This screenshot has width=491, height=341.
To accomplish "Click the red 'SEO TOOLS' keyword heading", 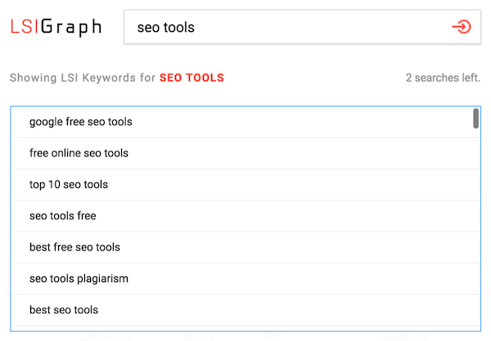I will (x=191, y=79).
